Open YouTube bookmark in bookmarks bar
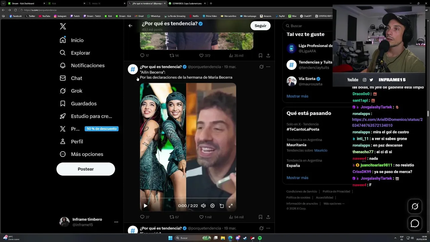The width and height of the screenshot is (430, 242). 44,16
